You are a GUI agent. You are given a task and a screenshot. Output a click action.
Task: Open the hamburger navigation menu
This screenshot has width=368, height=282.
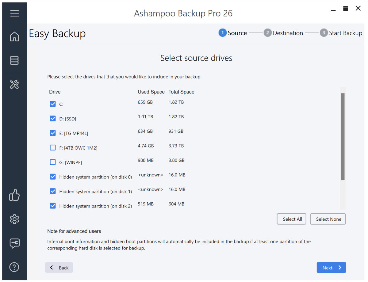[x=14, y=13]
